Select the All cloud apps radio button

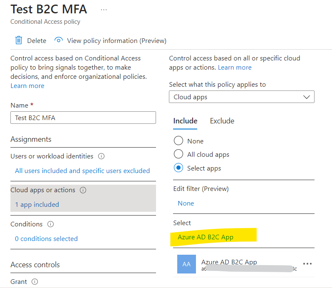[178, 154]
